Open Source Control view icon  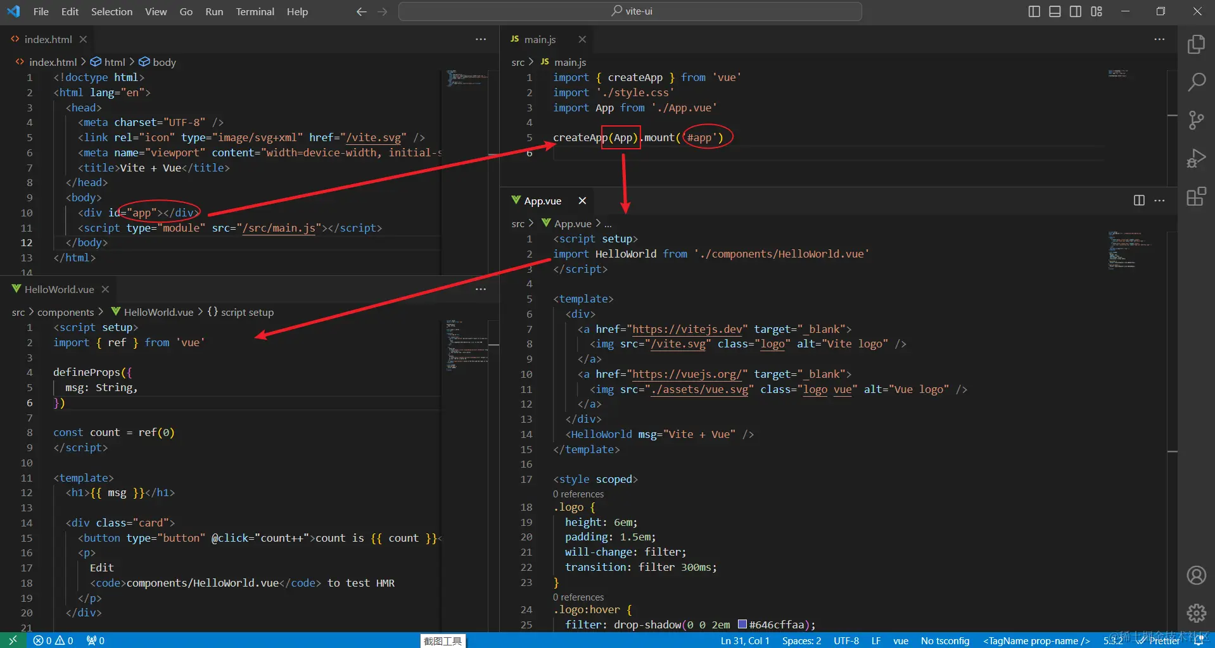[x=1196, y=120]
